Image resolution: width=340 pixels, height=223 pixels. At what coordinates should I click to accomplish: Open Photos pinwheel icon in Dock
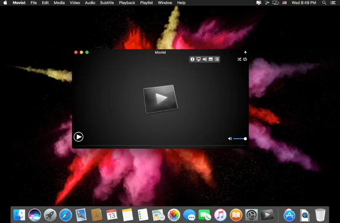pyautogui.click(x=174, y=215)
